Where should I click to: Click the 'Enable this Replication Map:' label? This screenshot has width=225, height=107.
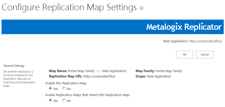[66, 83]
